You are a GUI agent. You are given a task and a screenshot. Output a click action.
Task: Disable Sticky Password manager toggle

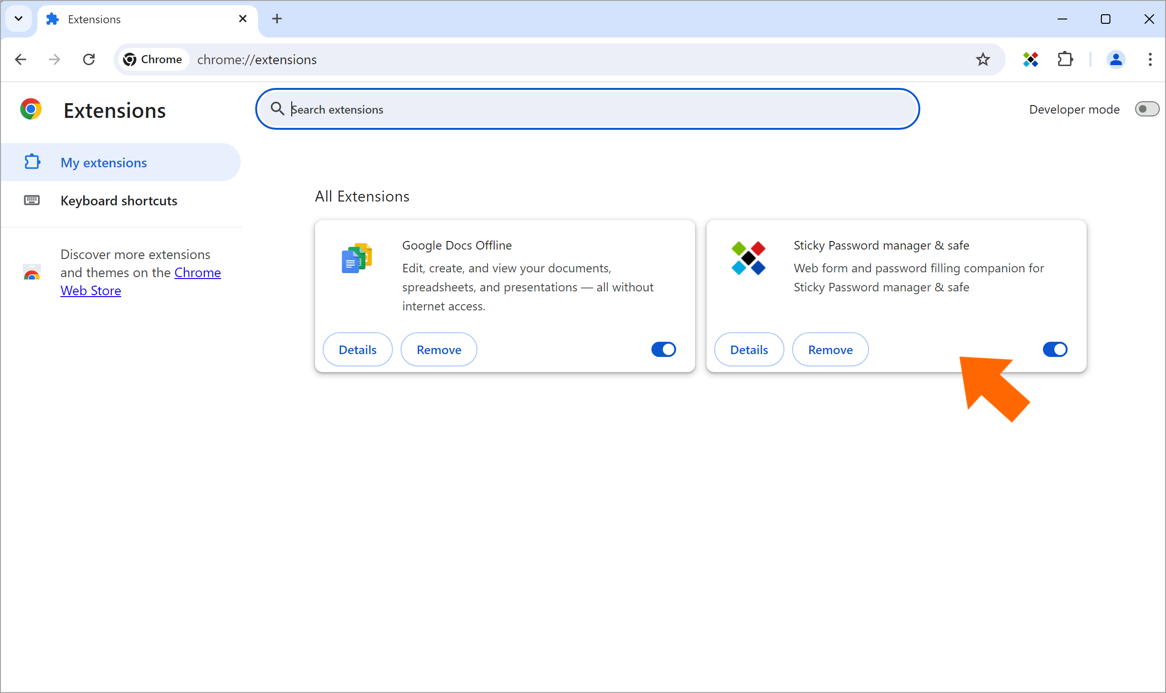click(1055, 349)
